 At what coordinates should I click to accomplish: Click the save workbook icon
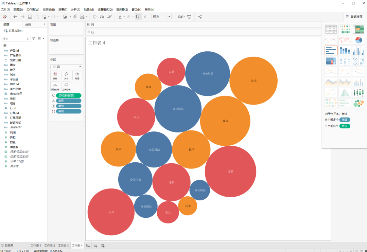30,17
